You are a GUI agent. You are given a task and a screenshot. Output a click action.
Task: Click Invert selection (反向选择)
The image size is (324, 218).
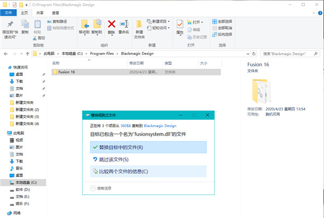pos(222,34)
